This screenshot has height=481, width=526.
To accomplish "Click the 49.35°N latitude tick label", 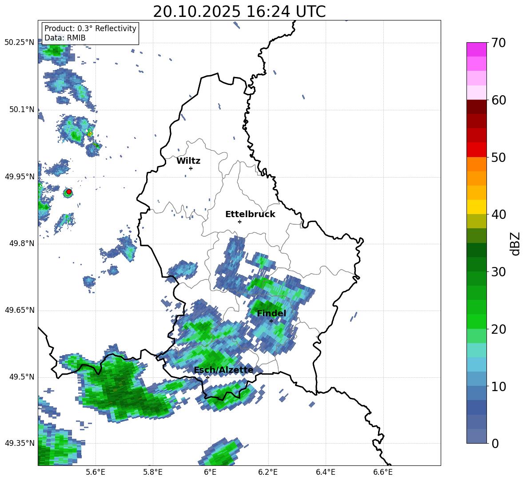I will 20,443.
